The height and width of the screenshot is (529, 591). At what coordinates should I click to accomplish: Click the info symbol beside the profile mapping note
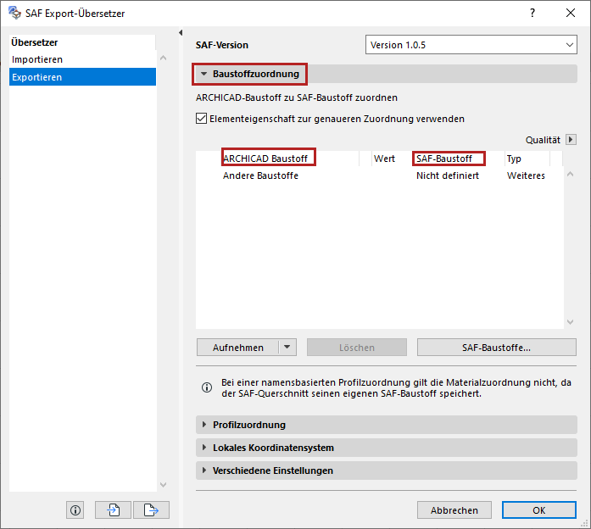(207, 387)
